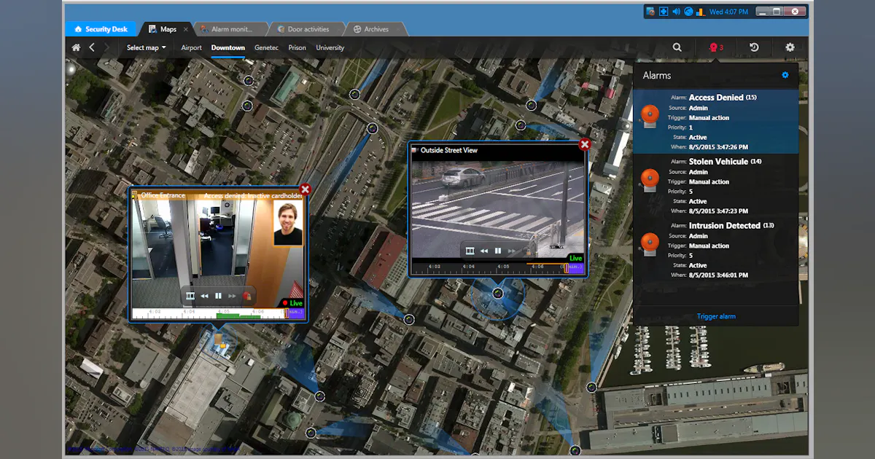Click purple min. button on Outside Street View timeline

[575, 269]
